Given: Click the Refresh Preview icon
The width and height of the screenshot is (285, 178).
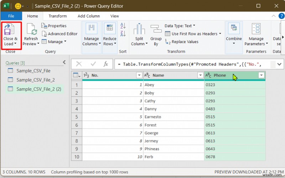Looking at the screenshot, I should pyautogui.click(x=32, y=29).
